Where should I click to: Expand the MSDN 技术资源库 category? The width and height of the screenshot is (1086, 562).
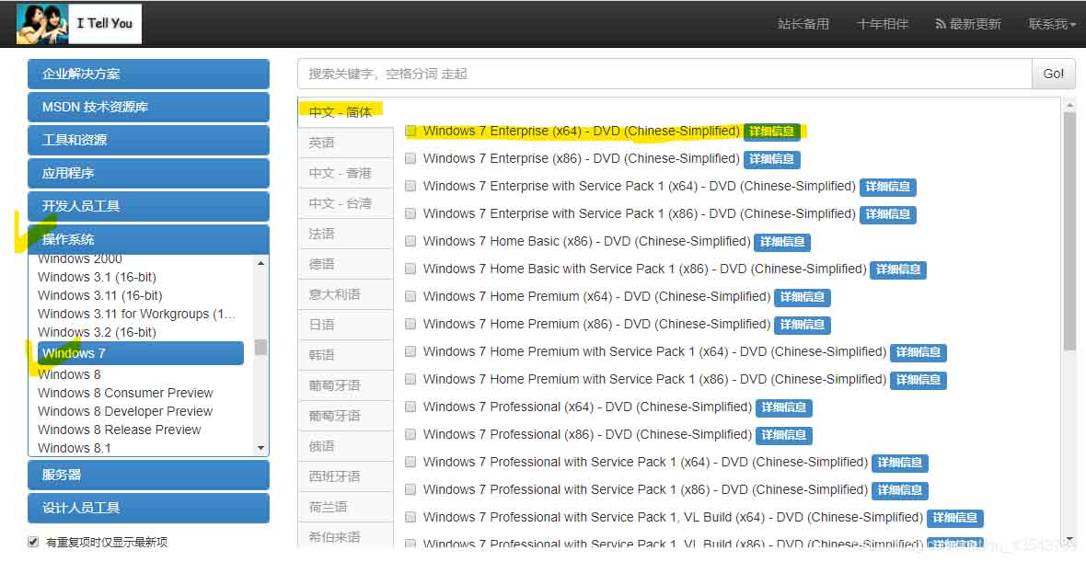point(148,108)
